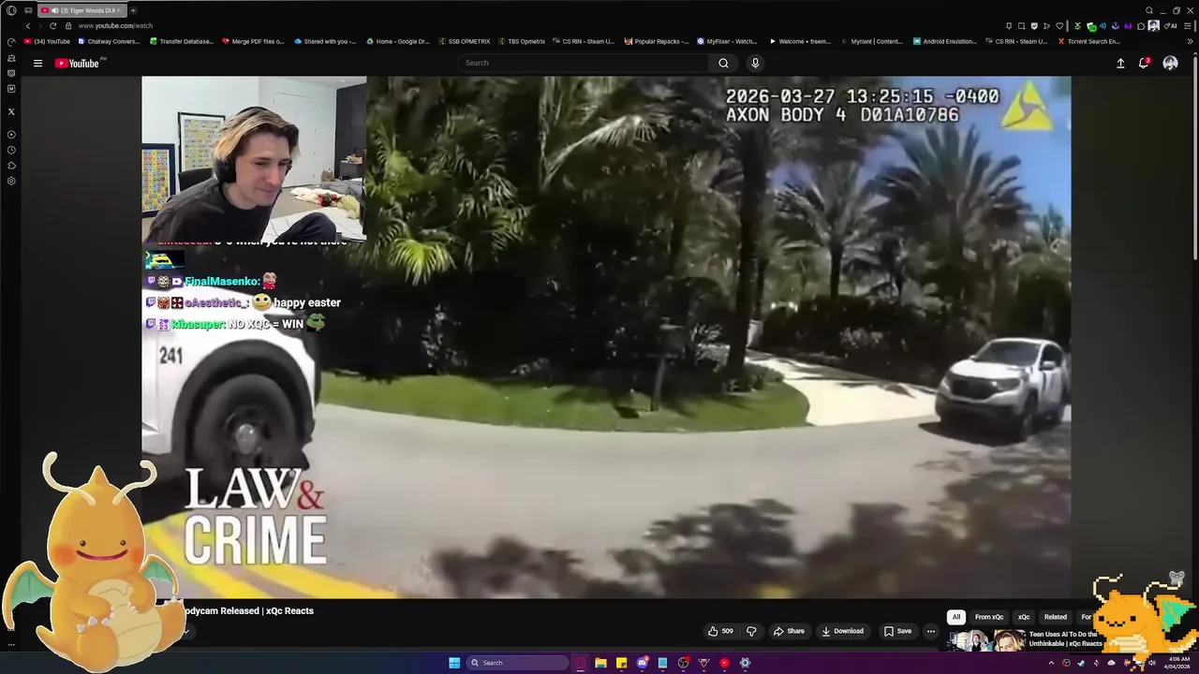Viewport: 1199px width, 674px height.
Task: Add page to favorites with heart icon
Action: pos(1059,25)
